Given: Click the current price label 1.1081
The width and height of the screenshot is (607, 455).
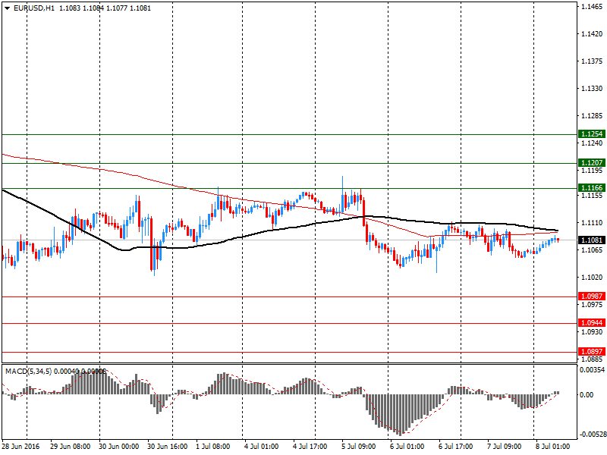Looking at the screenshot, I should (x=592, y=240).
